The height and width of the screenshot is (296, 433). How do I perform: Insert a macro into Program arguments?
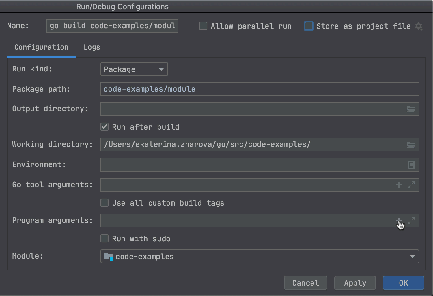click(399, 221)
